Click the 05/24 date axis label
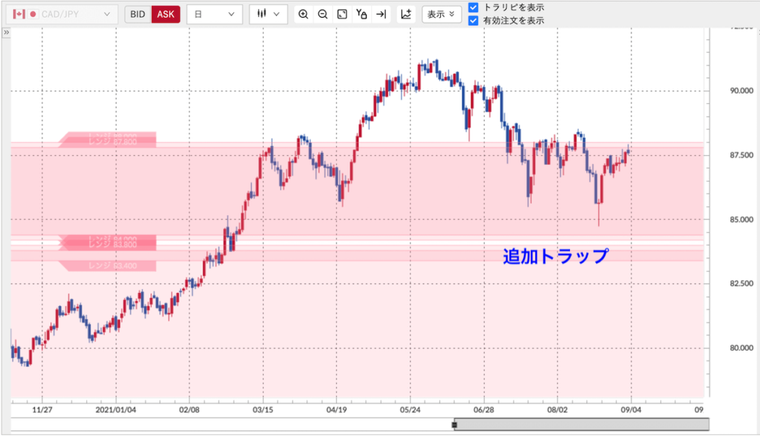 pyautogui.click(x=410, y=410)
